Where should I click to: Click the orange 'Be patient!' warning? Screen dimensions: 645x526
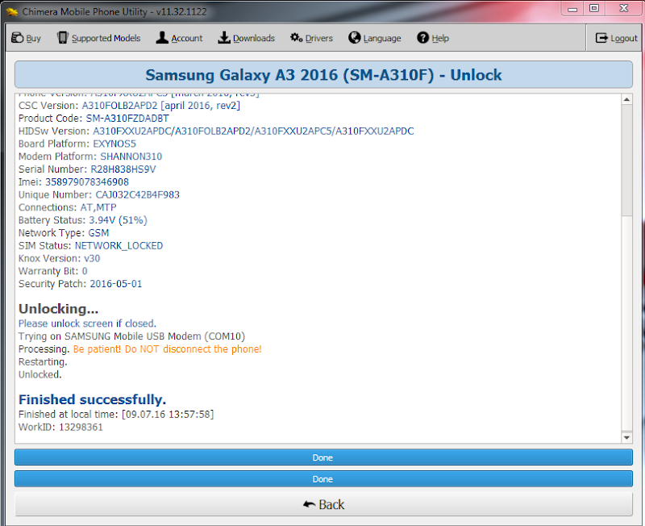(168, 349)
